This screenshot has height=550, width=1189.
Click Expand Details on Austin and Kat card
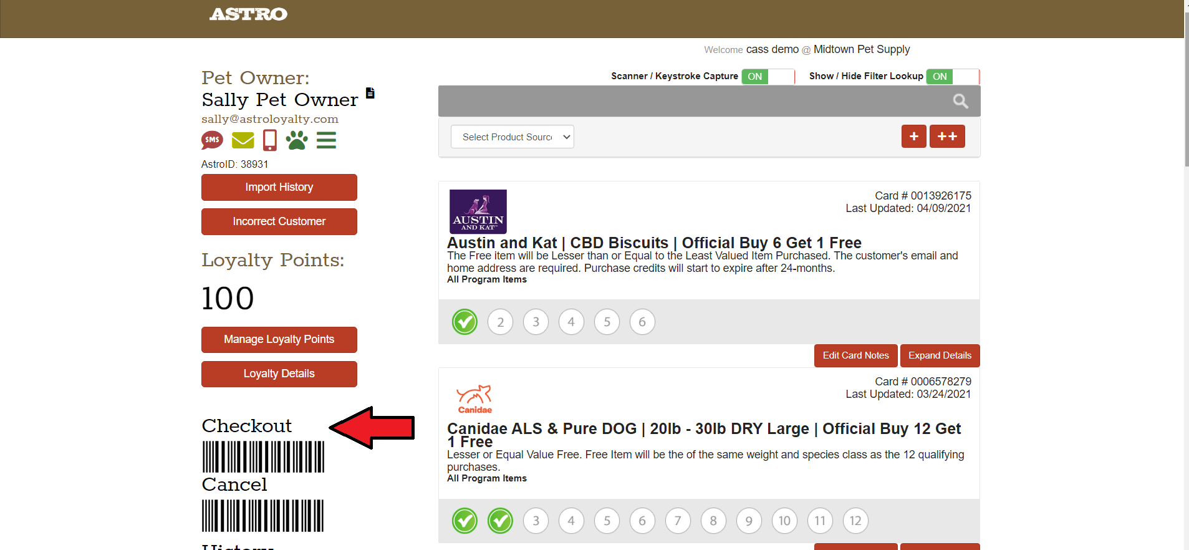[940, 355]
